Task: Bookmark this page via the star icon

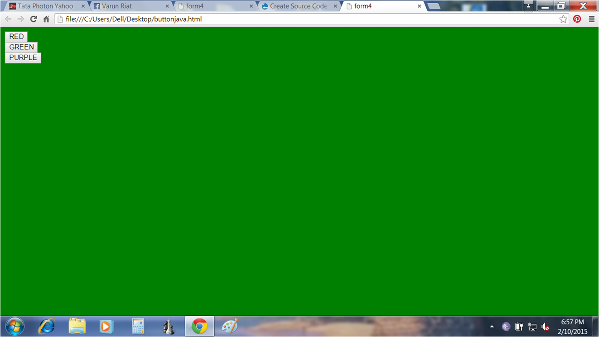Action: (x=563, y=19)
